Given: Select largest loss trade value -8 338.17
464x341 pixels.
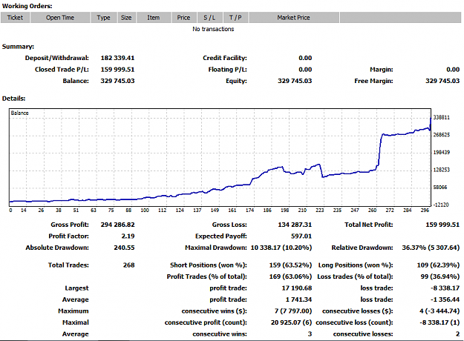Looking at the screenshot, I should coord(445,288).
